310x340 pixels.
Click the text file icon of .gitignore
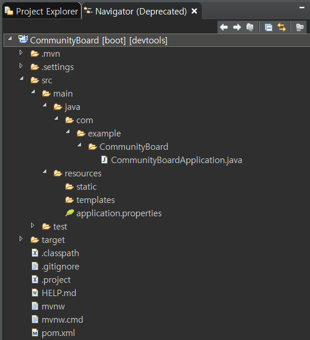tap(35, 266)
